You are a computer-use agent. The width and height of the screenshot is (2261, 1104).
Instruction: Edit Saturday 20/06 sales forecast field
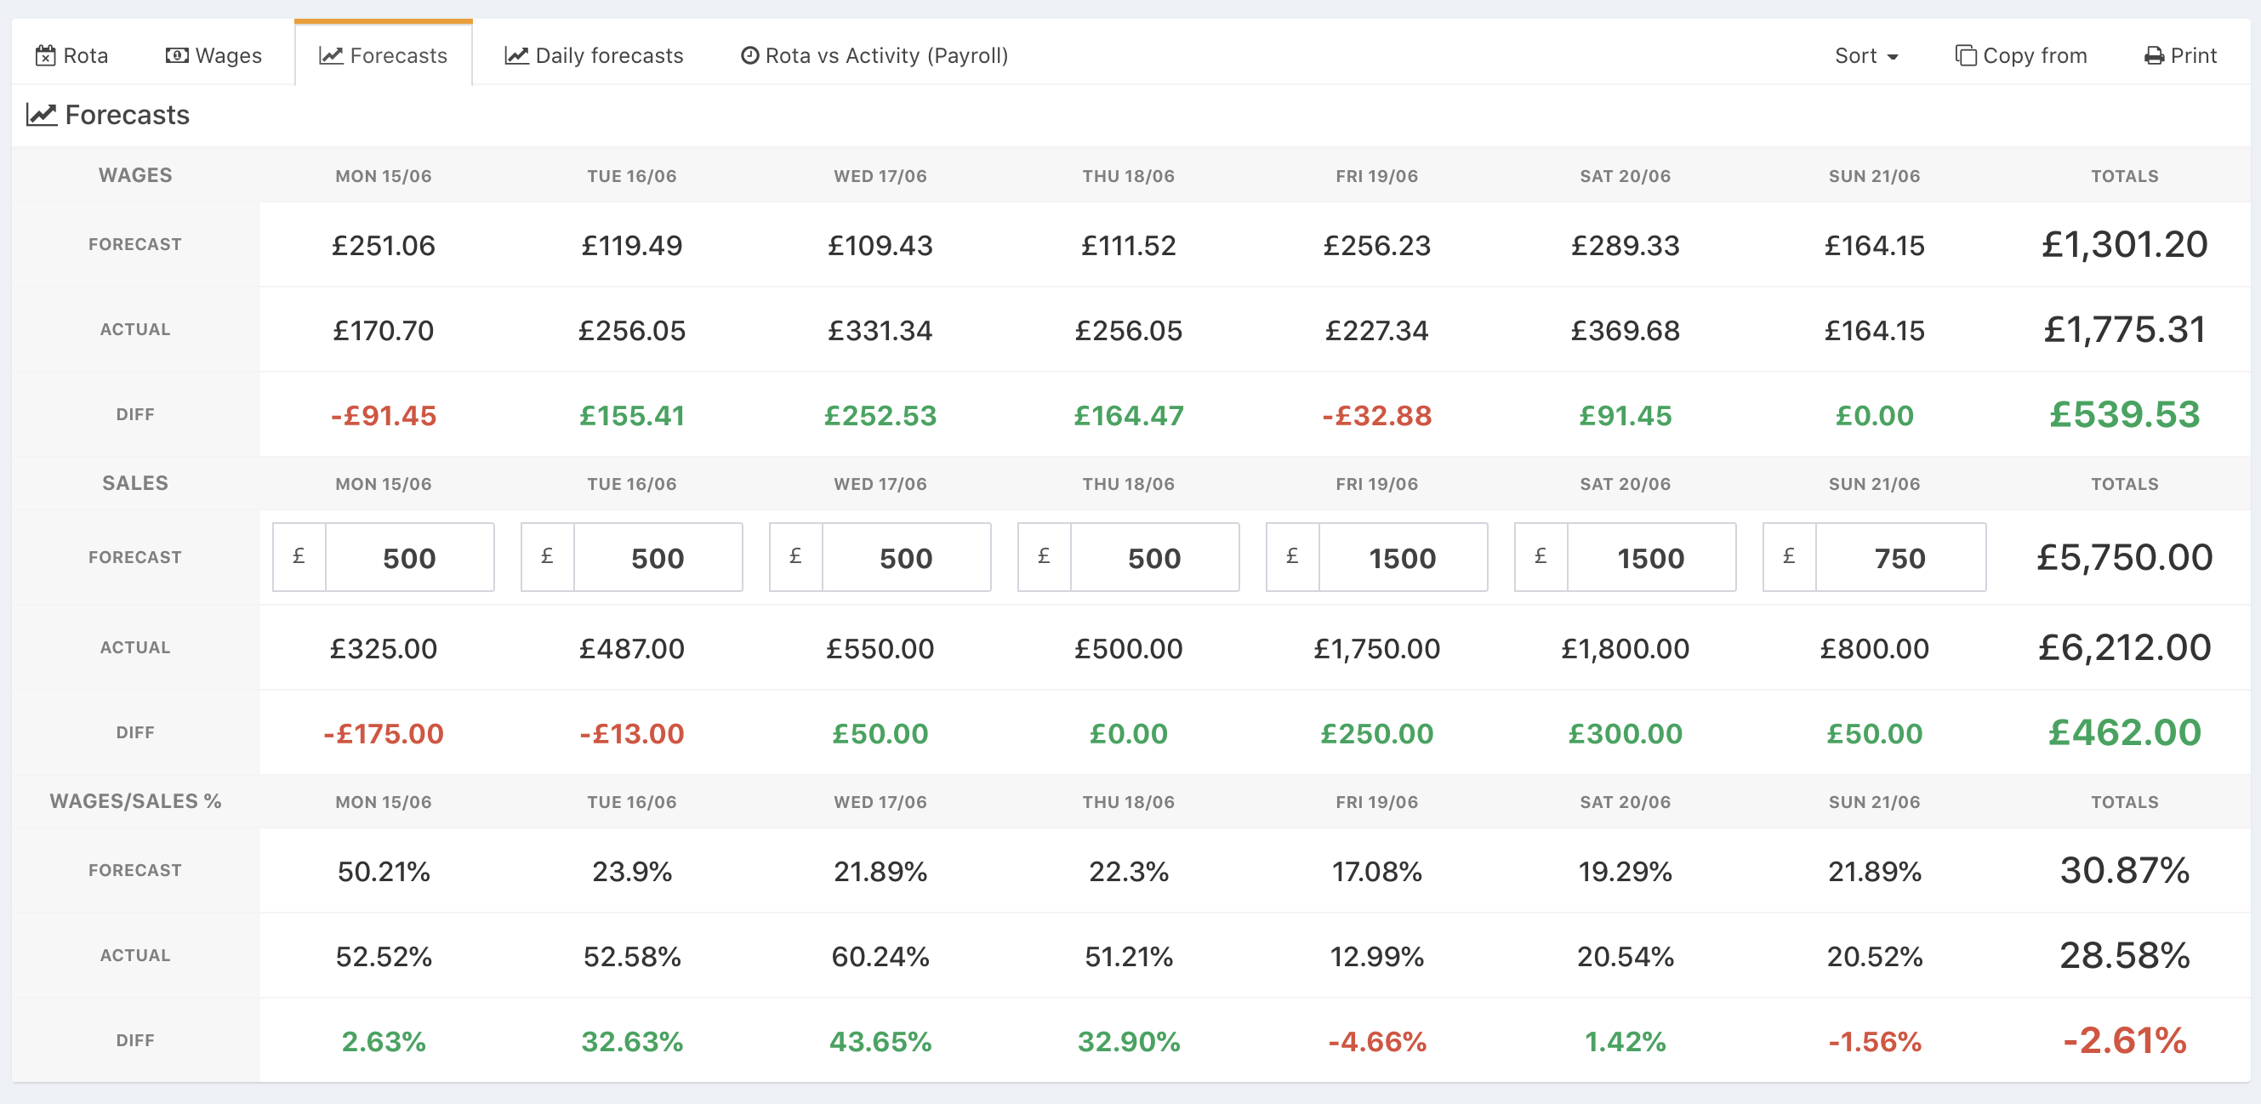tap(1651, 558)
